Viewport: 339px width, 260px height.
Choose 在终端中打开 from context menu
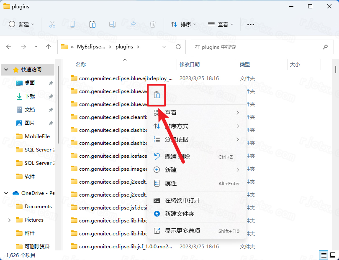182,200
